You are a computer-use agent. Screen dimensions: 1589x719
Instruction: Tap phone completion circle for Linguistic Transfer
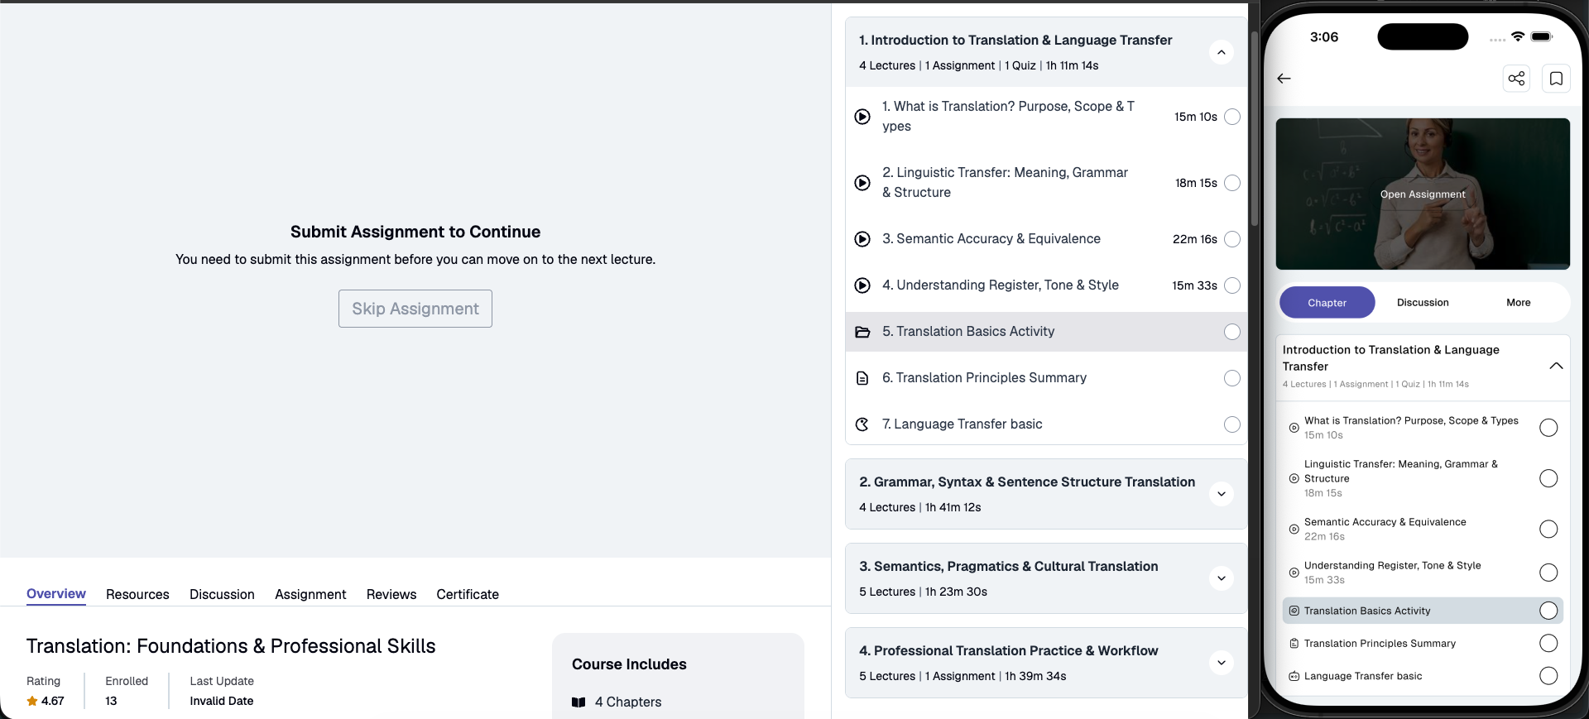tap(1548, 478)
